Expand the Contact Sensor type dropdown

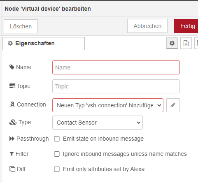(98, 123)
